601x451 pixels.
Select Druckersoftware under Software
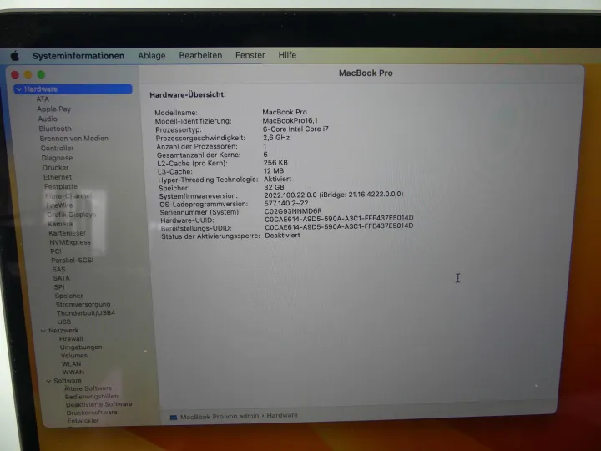(x=92, y=413)
